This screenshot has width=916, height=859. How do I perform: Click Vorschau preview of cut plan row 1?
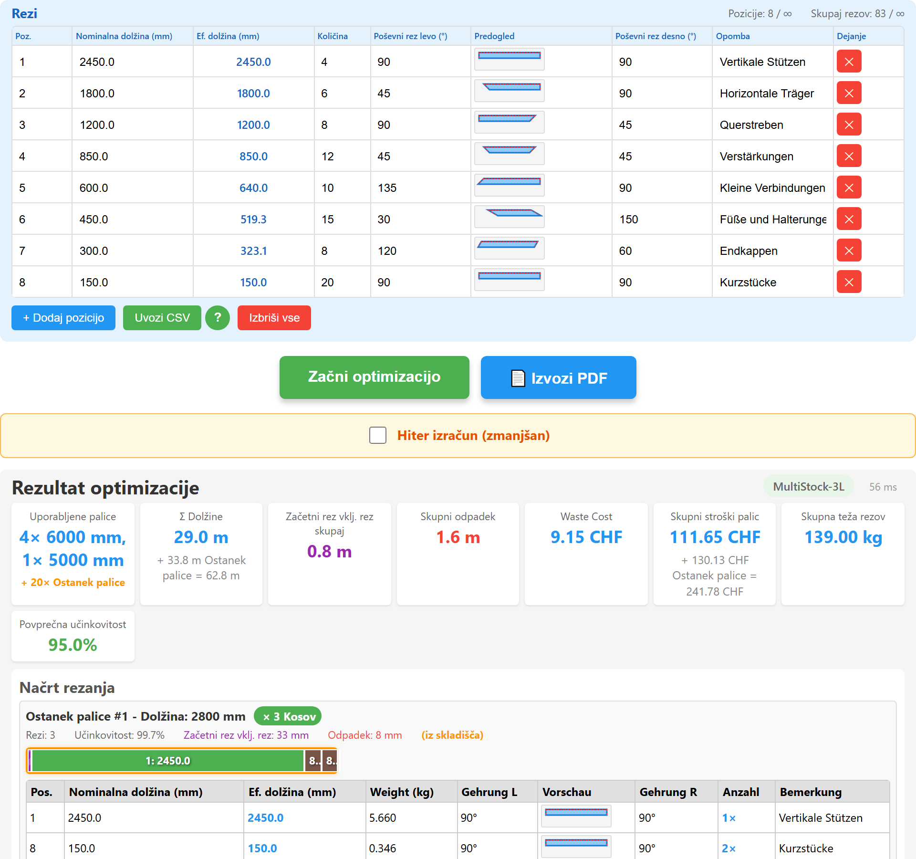[576, 816]
